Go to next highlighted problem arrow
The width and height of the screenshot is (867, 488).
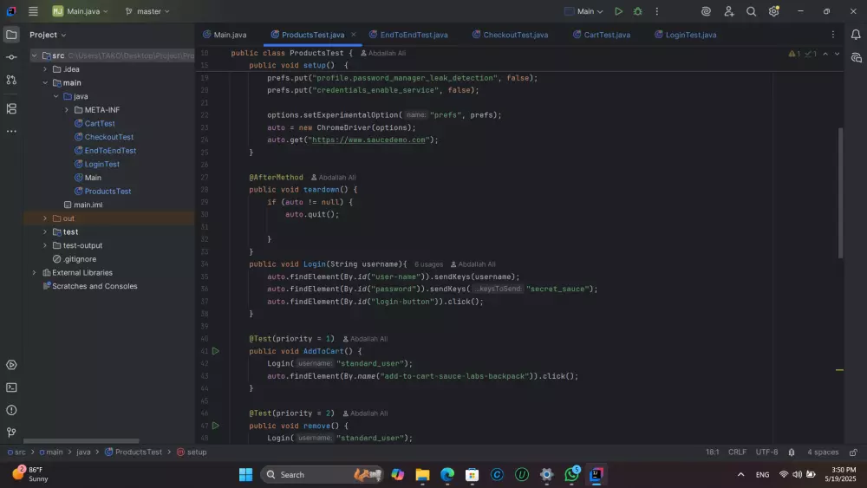(837, 54)
